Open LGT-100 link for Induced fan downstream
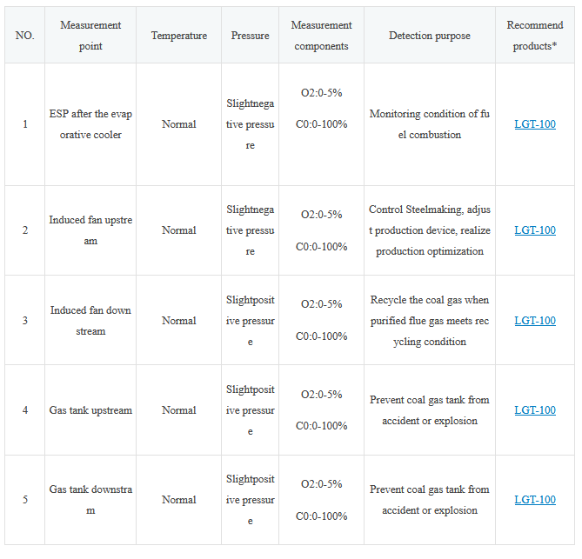The image size is (582, 559). (x=534, y=321)
